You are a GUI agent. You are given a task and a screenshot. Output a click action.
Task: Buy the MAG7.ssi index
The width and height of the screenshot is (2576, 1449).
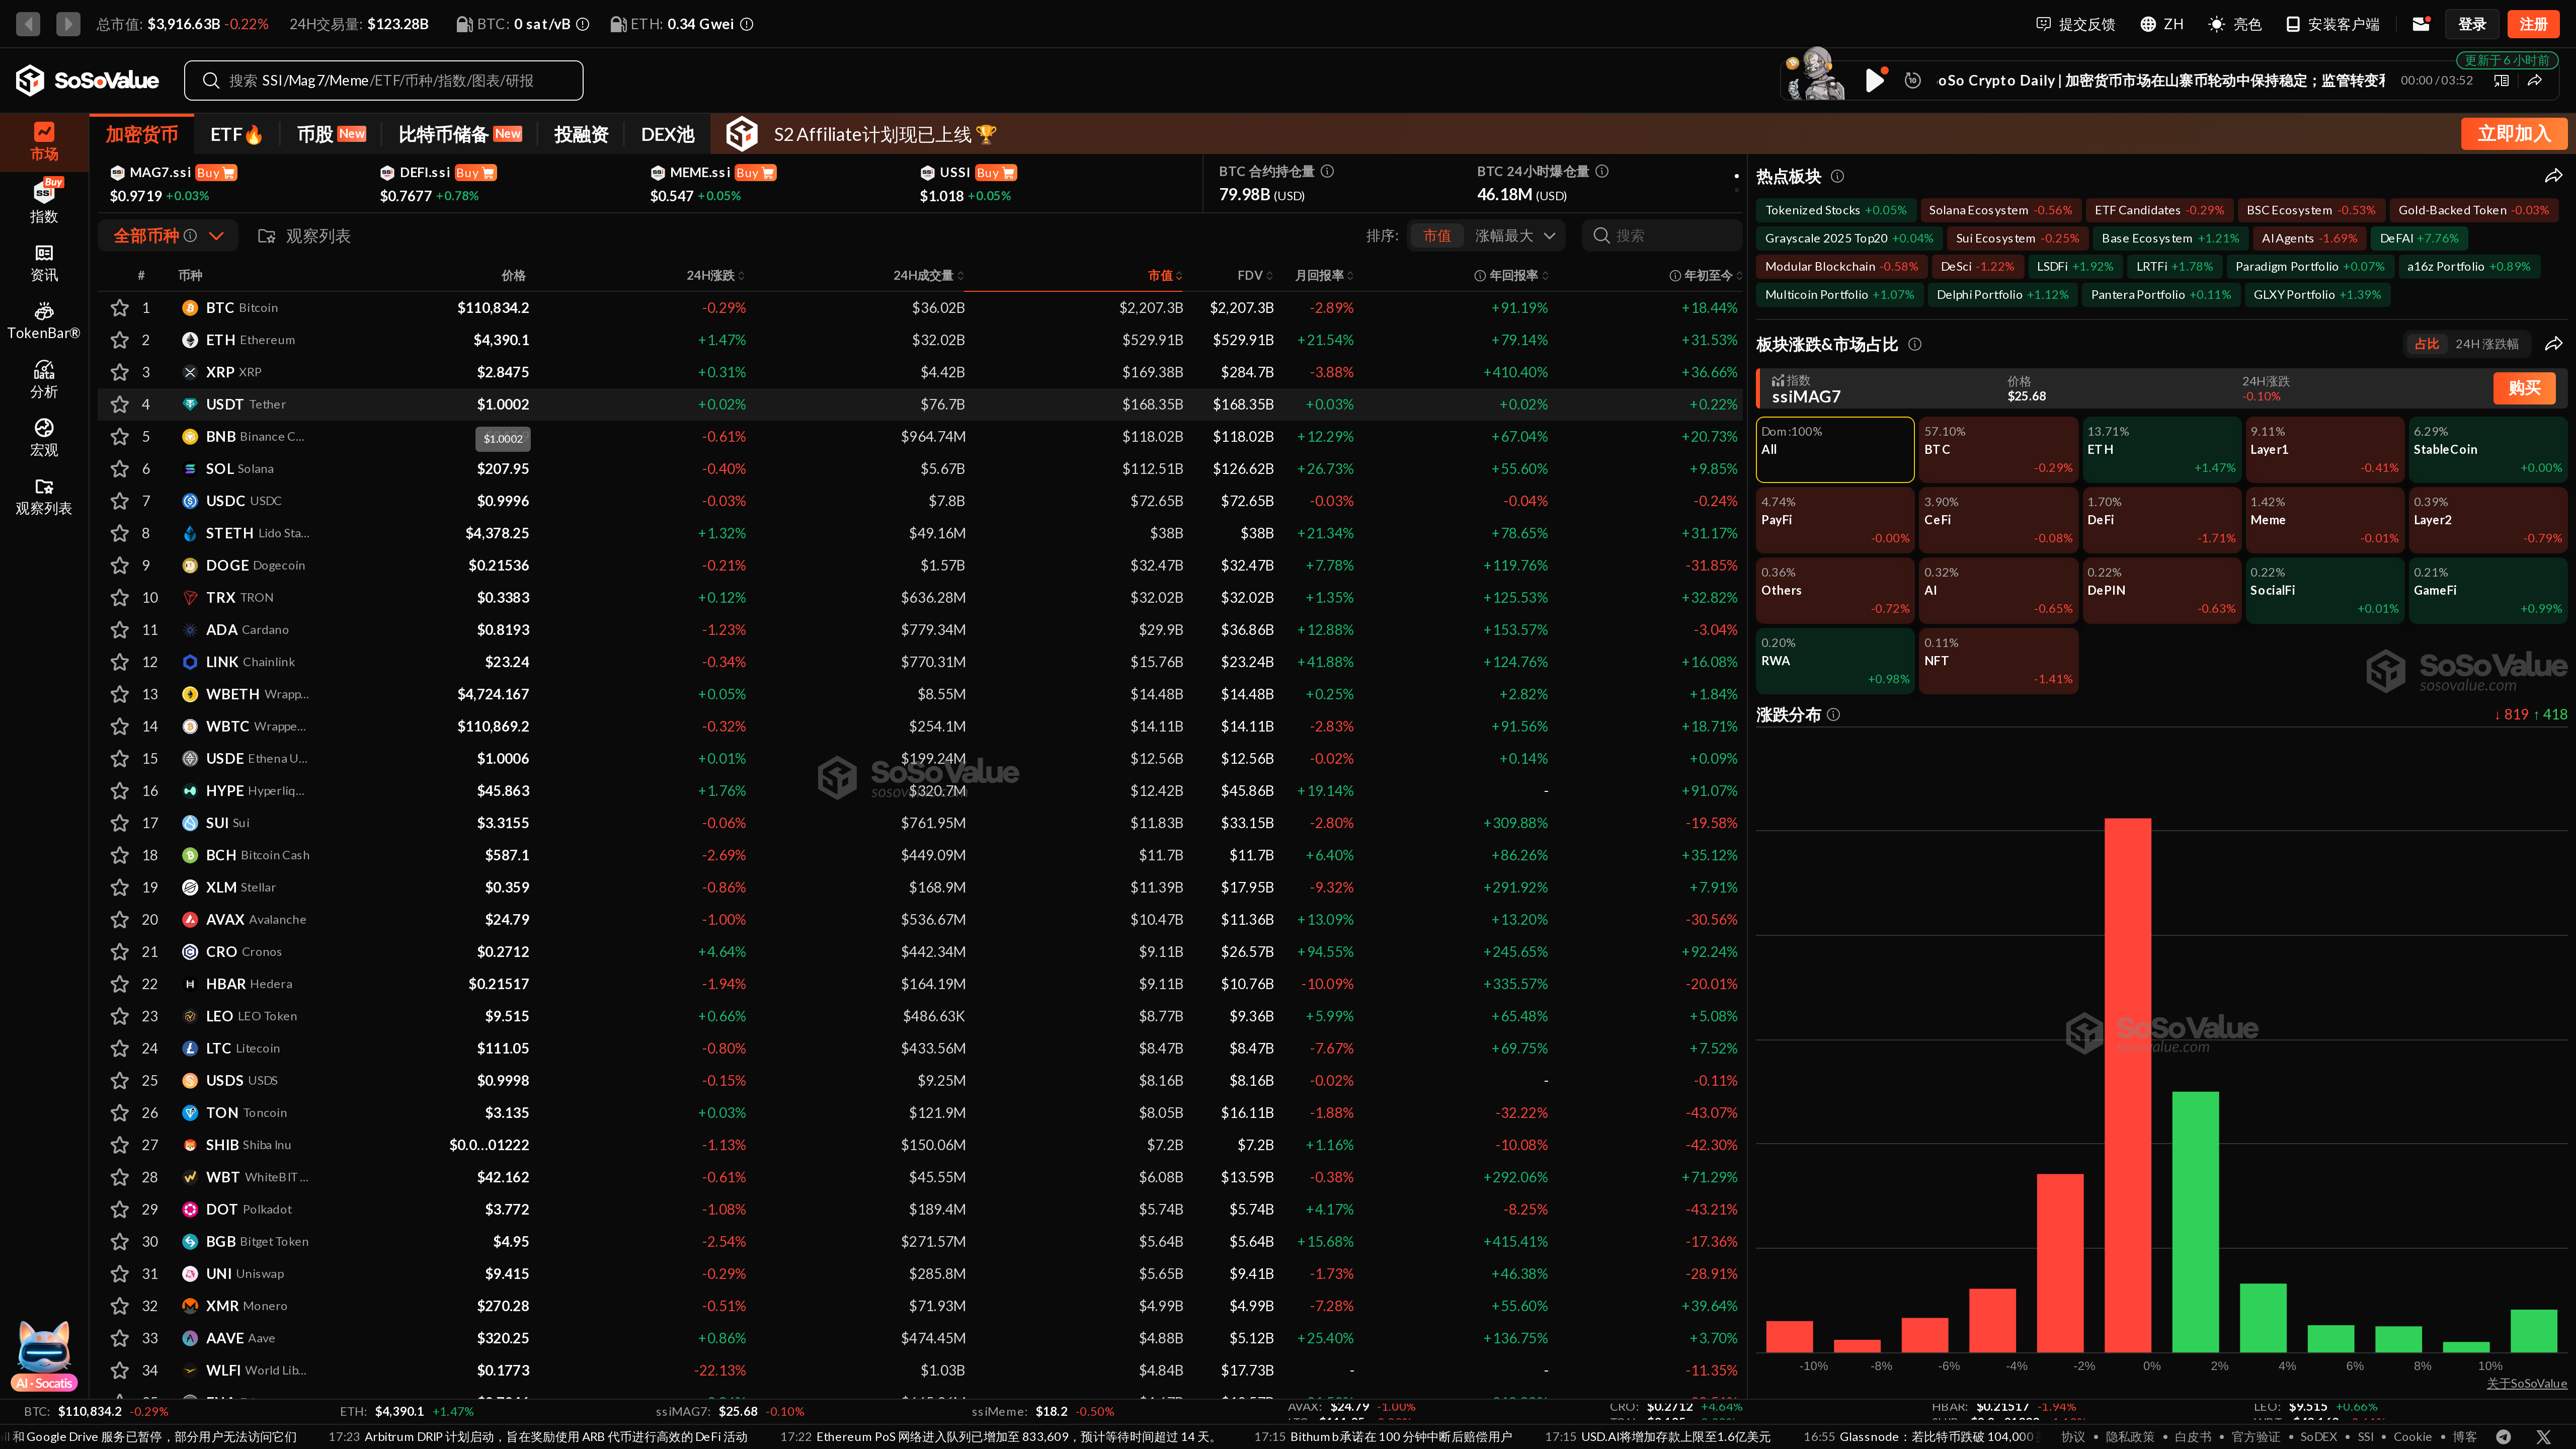[x=215, y=172]
